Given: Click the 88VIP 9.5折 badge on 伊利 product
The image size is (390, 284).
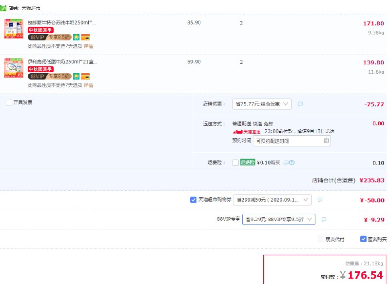Looking at the screenshot, I should [50, 77].
